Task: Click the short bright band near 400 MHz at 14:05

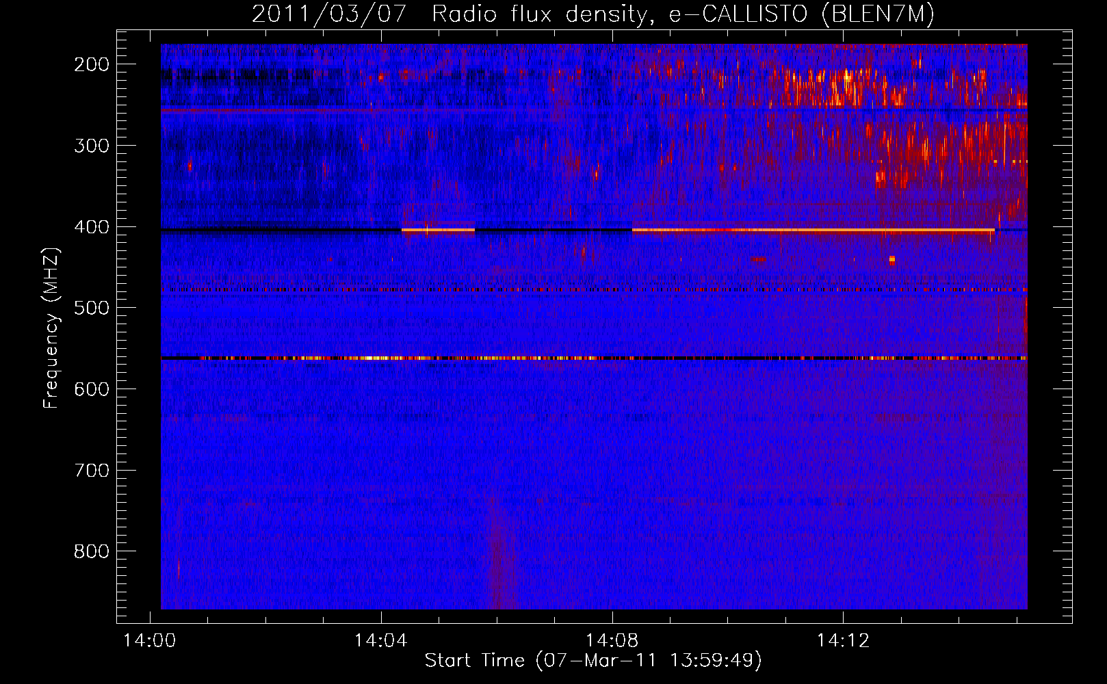Action: (x=438, y=231)
